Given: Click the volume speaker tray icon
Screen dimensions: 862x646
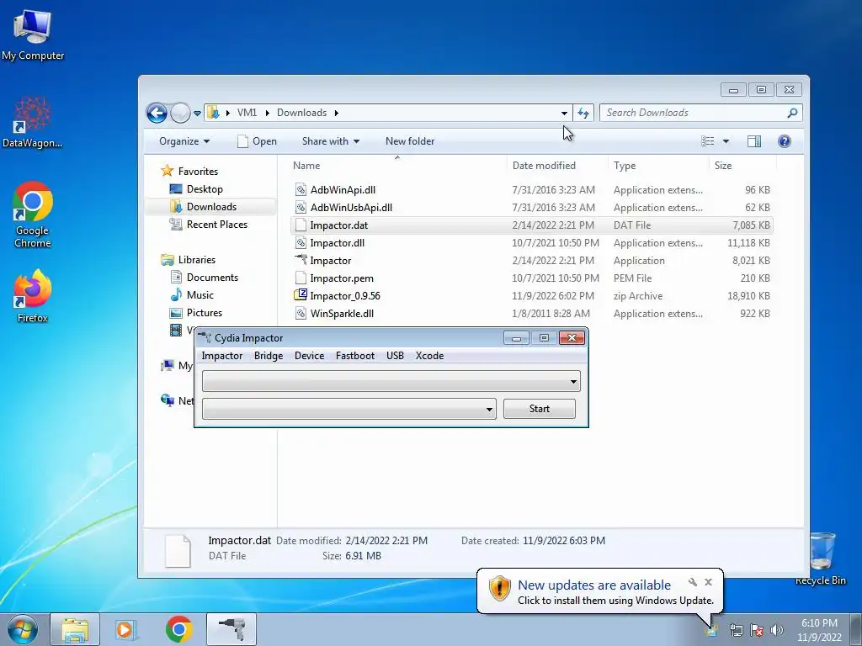Looking at the screenshot, I should coord(777,630).
